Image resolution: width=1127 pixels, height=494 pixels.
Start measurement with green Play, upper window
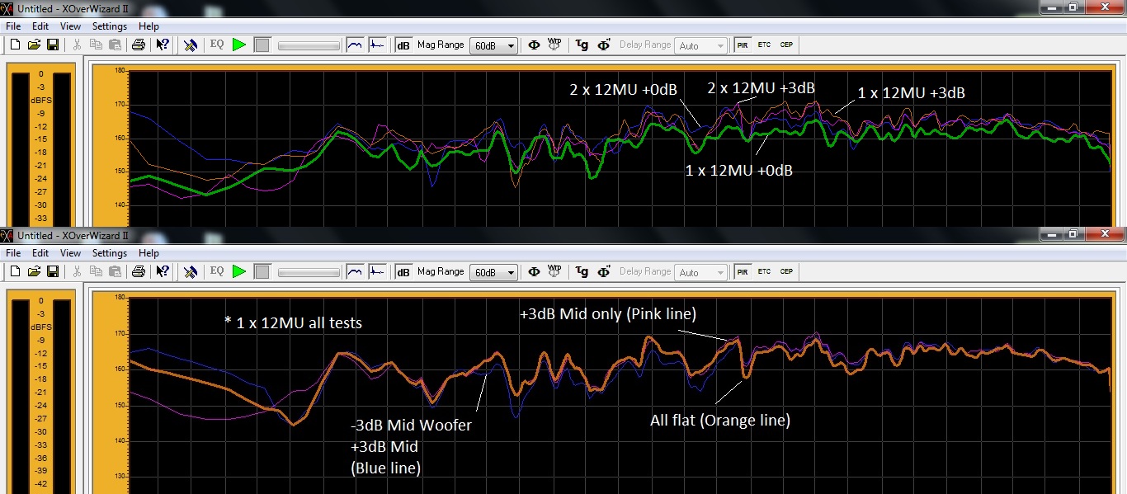point(239,45)
